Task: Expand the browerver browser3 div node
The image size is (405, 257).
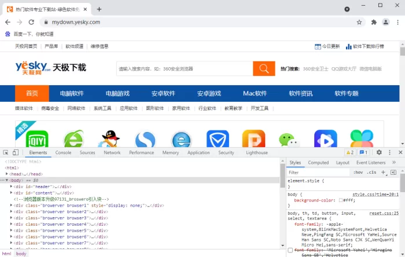Action: 11,218
